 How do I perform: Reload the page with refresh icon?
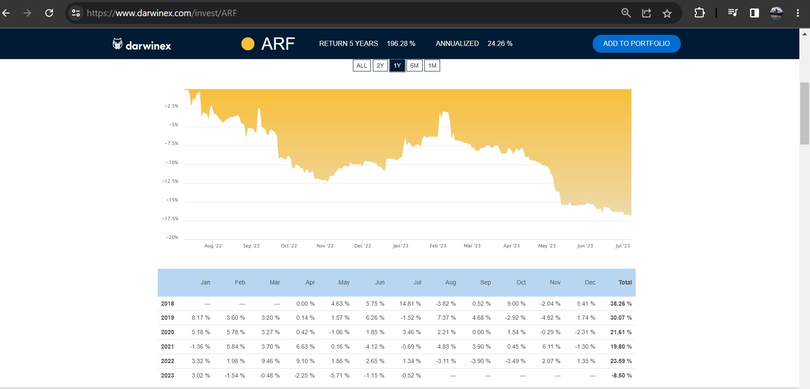click(x=49, y=13)
